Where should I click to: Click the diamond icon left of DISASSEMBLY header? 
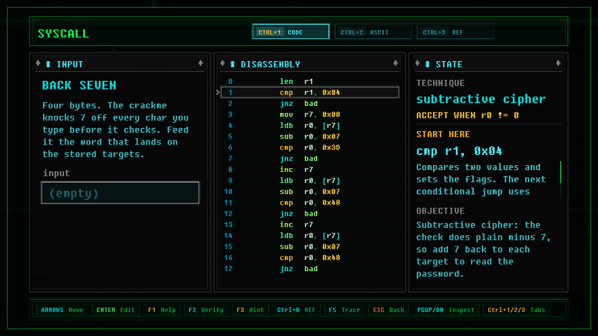click(x=222, y=63)
